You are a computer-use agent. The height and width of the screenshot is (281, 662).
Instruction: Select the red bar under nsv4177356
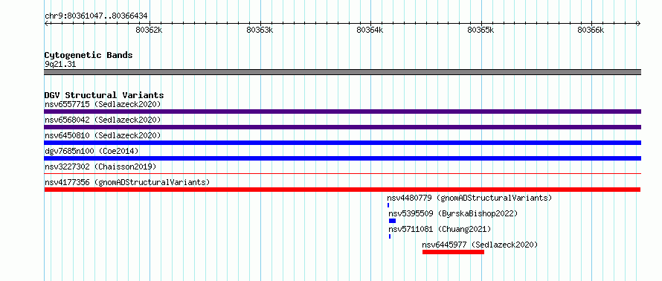(342, 190)
